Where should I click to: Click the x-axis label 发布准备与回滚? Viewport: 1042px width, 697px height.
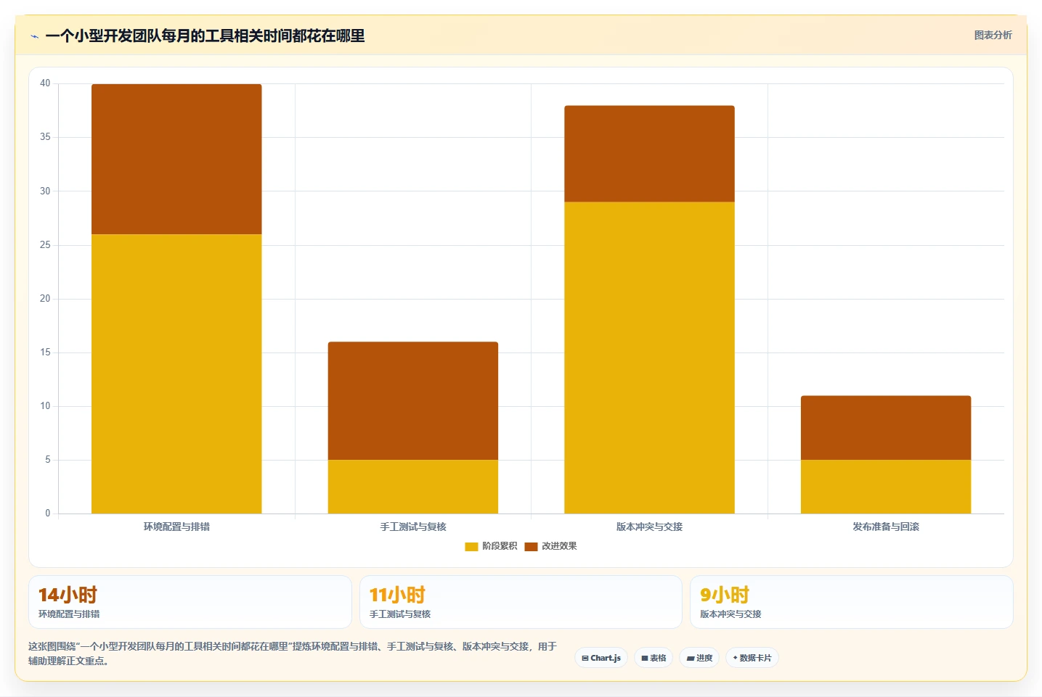click(886, 527)
